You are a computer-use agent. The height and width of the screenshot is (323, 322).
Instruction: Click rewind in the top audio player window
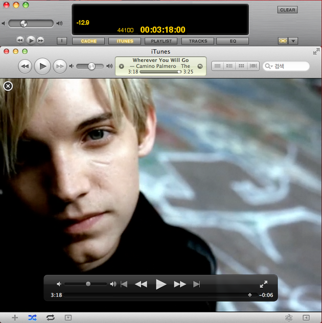[20, 40]
